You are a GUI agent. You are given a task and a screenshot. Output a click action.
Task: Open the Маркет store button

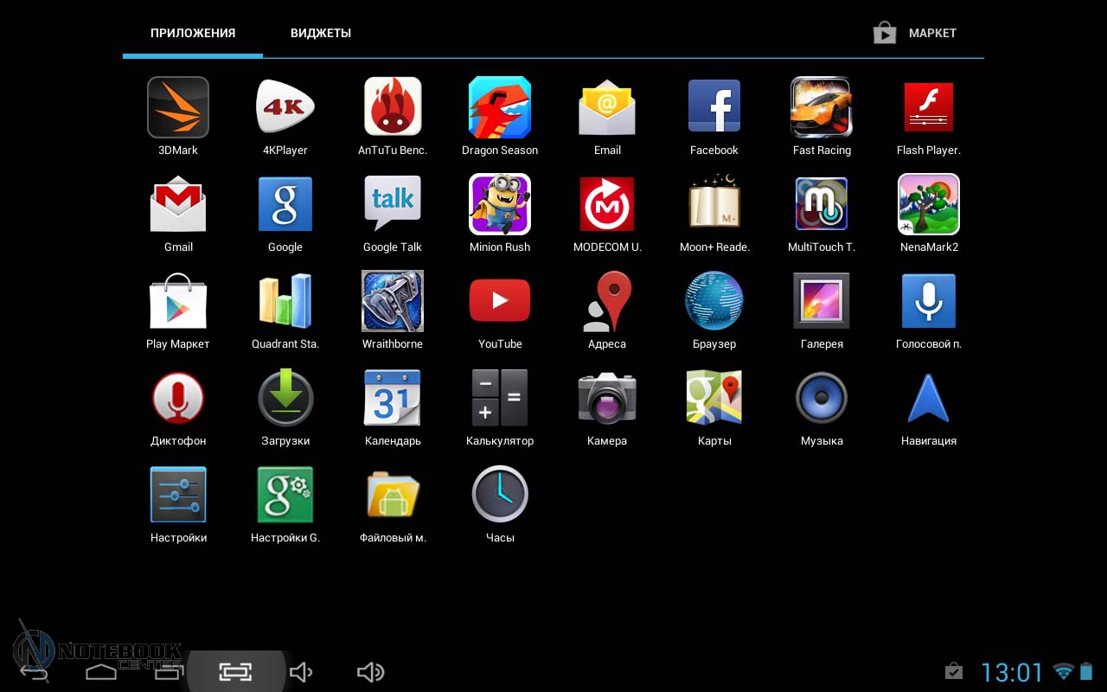pos(915,34)
